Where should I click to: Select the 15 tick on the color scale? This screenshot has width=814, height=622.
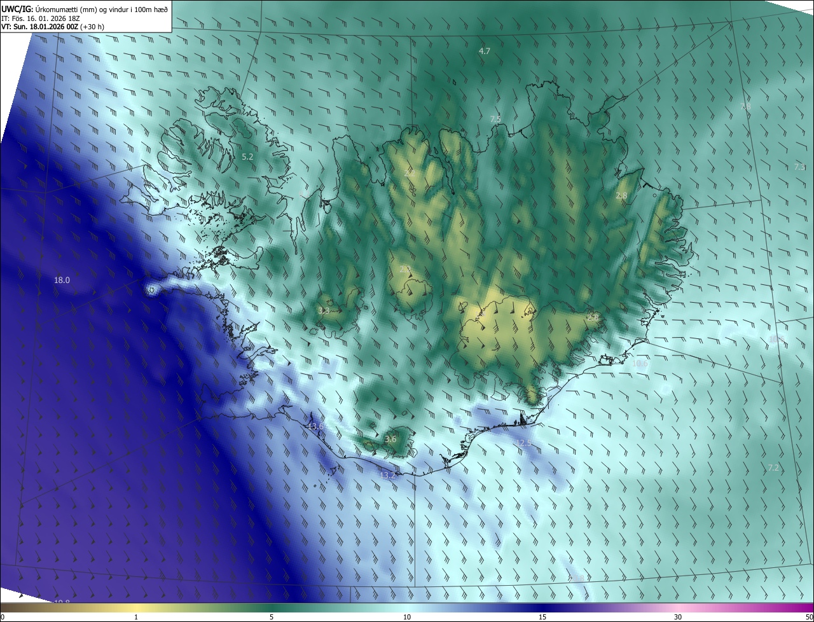(542, 617)
